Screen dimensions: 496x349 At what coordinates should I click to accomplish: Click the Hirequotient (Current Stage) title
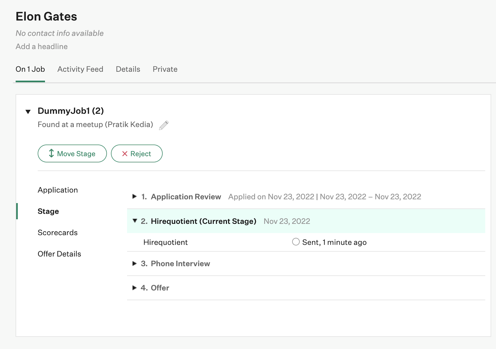point(204,221)
